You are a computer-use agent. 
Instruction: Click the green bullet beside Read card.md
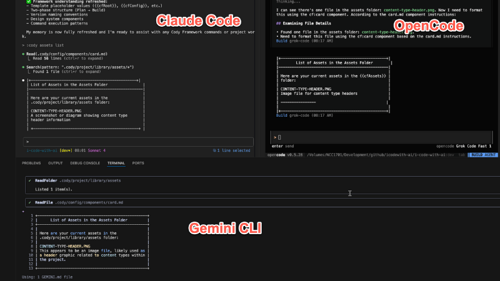pyautogui.click(x=23, y=54)
